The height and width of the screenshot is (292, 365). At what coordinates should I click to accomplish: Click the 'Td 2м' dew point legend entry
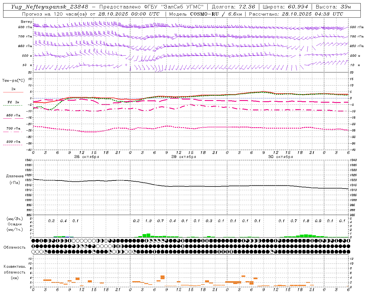pos(13,102)
